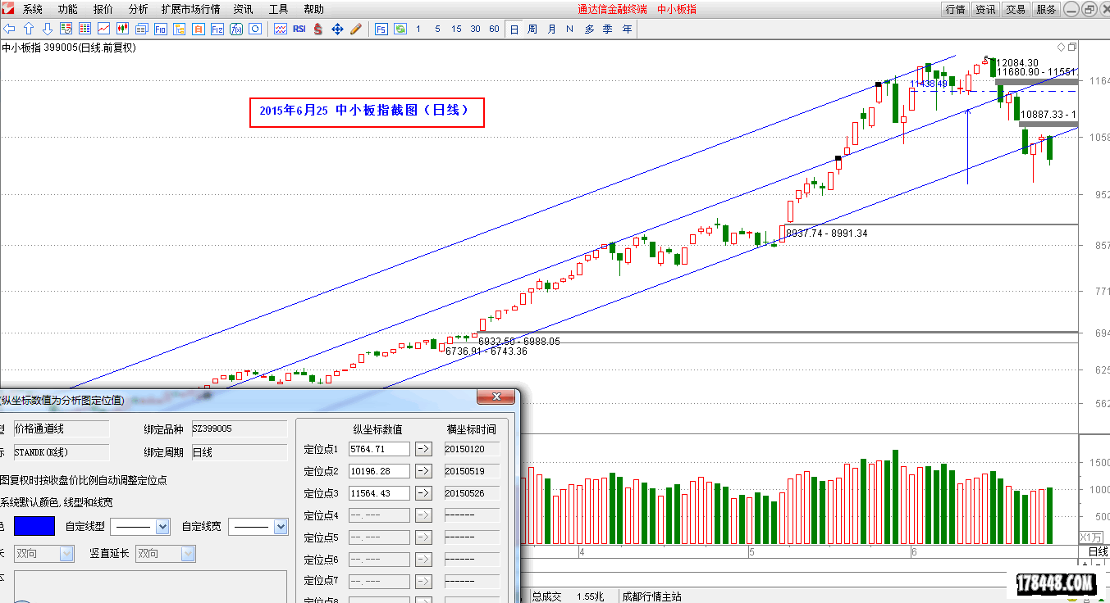
Task: Click the diamond icon at chart top-right
Action: tap(1062, 47)
